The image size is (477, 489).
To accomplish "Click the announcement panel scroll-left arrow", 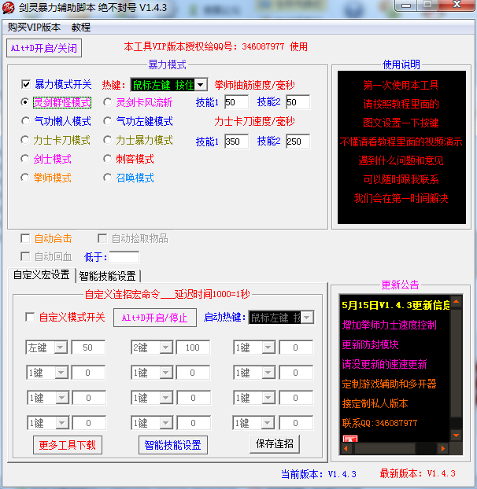I will coord(346,449).
